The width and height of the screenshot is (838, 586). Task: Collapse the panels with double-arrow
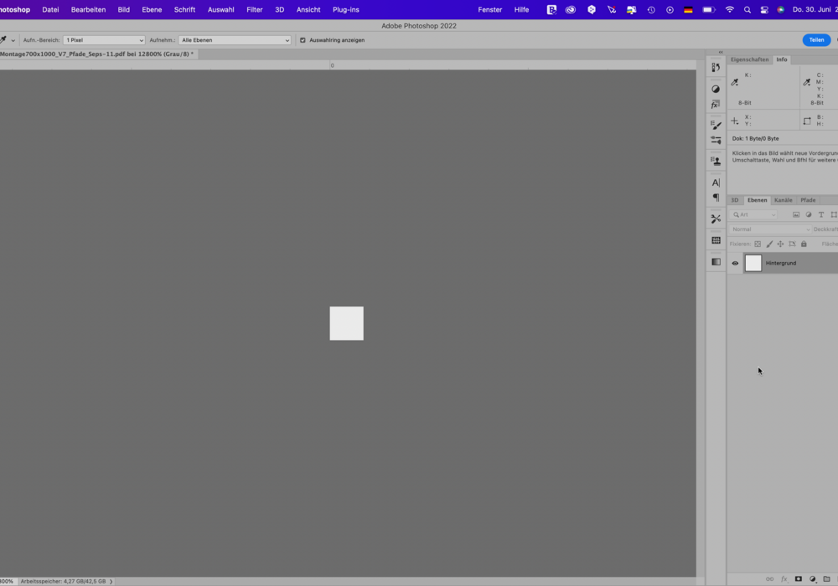[x=721, y=52]
